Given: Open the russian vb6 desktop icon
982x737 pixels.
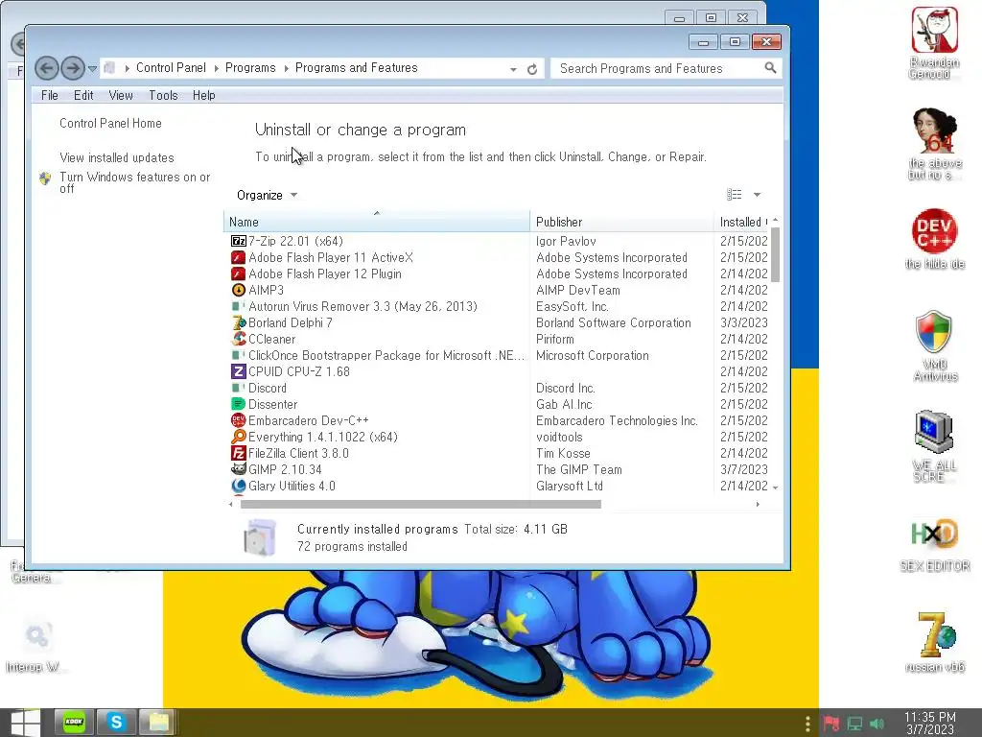Looking at the screenshot, I should coord(934,642).
